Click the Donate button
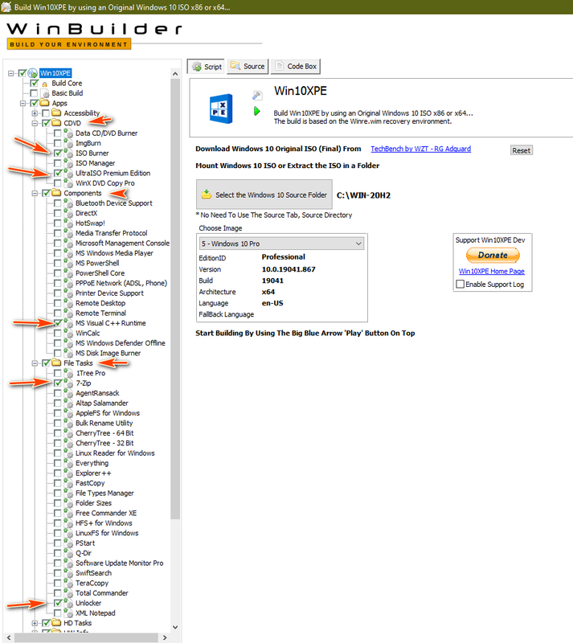Viewport: 573px width, 643px height. [x=493, y=255]
